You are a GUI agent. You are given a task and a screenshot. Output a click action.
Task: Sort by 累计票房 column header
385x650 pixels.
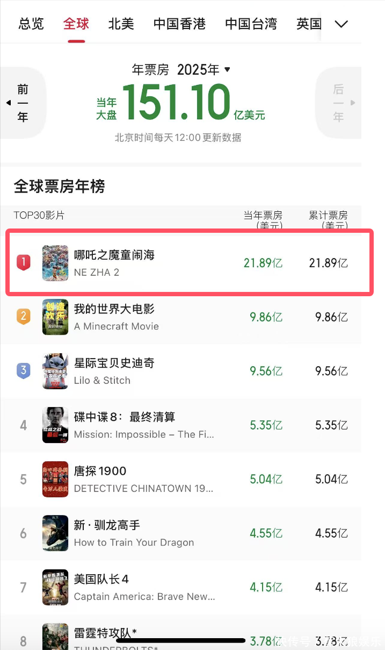click(328, 220)
